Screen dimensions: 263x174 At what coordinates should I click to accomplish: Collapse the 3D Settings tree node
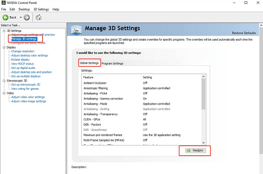pos(4,31)
